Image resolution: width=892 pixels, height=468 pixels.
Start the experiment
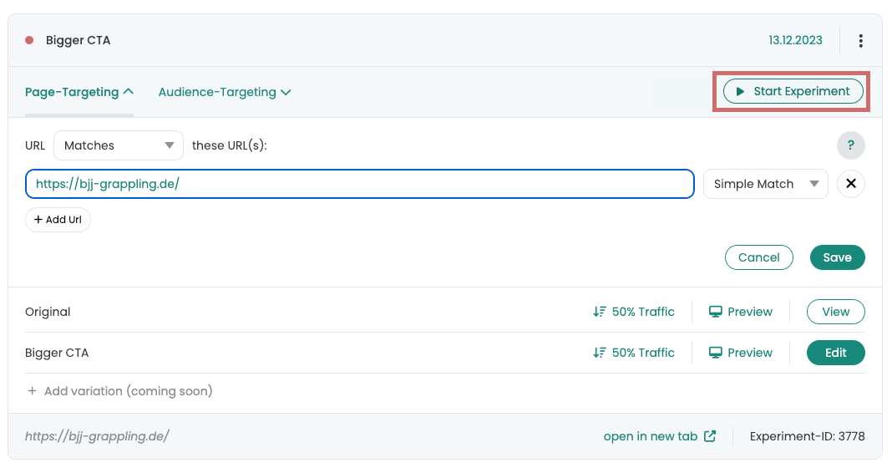tap(793, 91)
